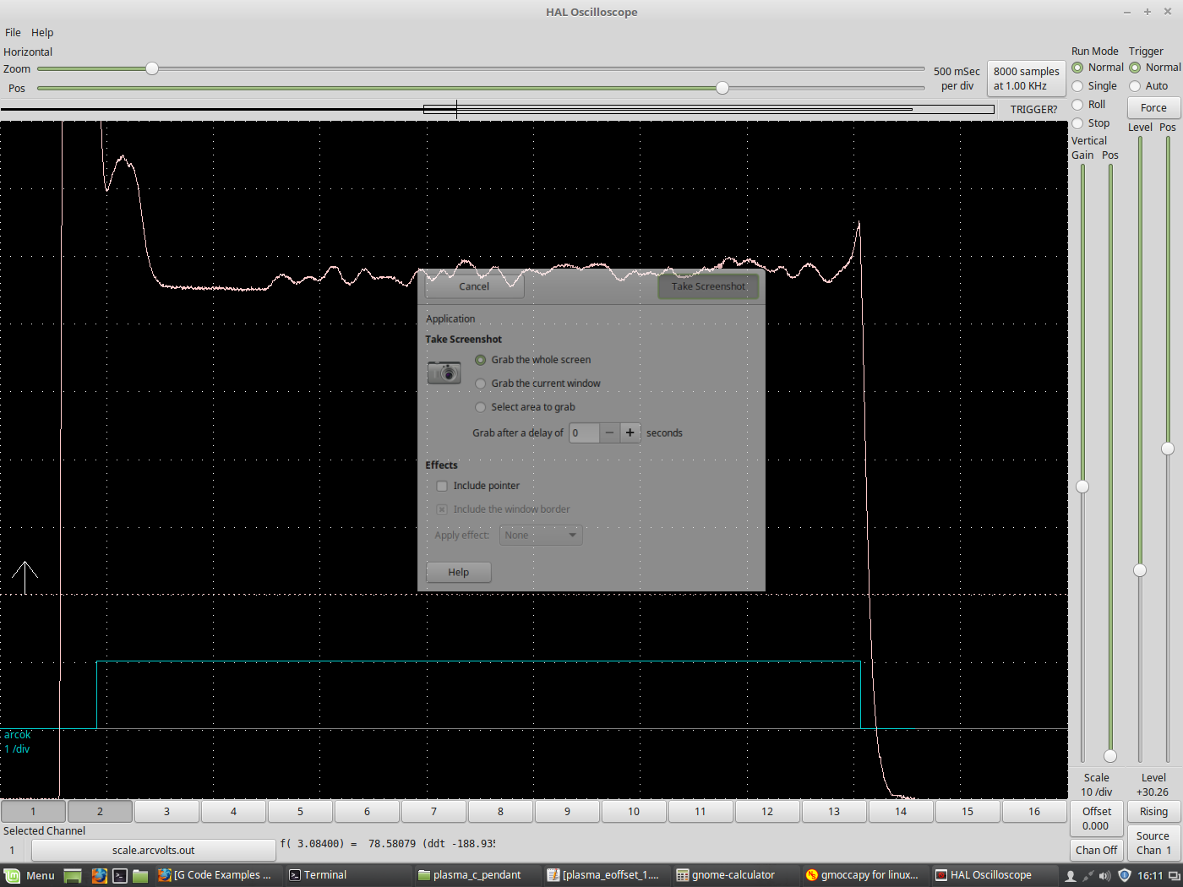Click Cancel in the screenshot dialog

[x=474, y=286]
